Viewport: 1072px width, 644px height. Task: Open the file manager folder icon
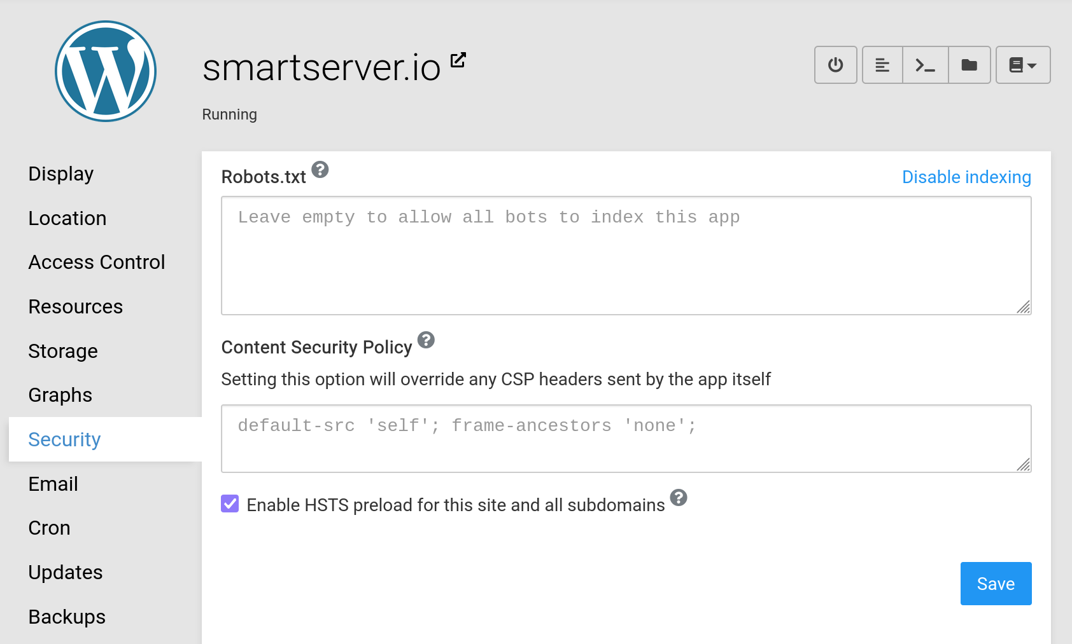tap(969, 65)
